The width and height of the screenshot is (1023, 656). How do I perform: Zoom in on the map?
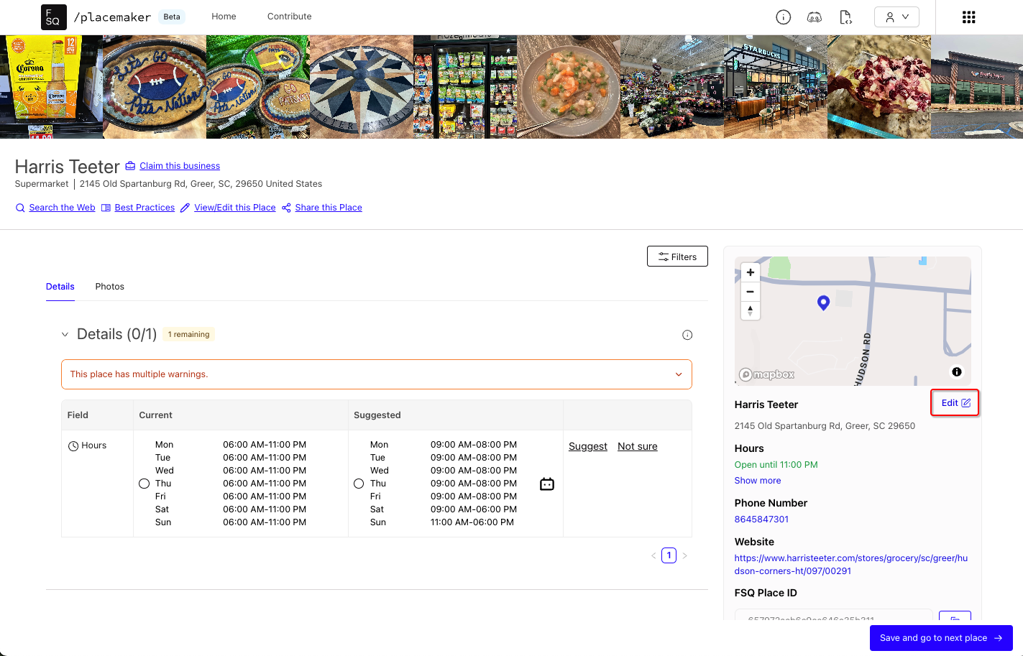pyautogui.click(x=751, y=273)
